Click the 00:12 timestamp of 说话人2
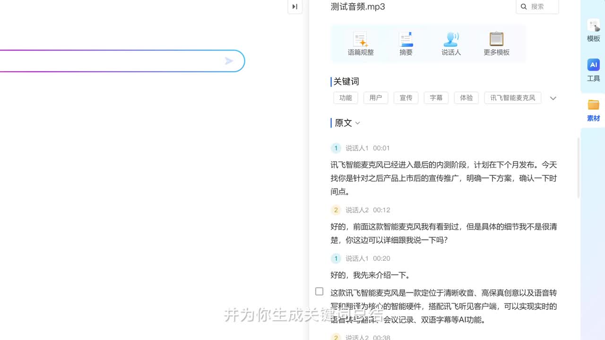The image size is (605, 340). (x=381, y=210)
